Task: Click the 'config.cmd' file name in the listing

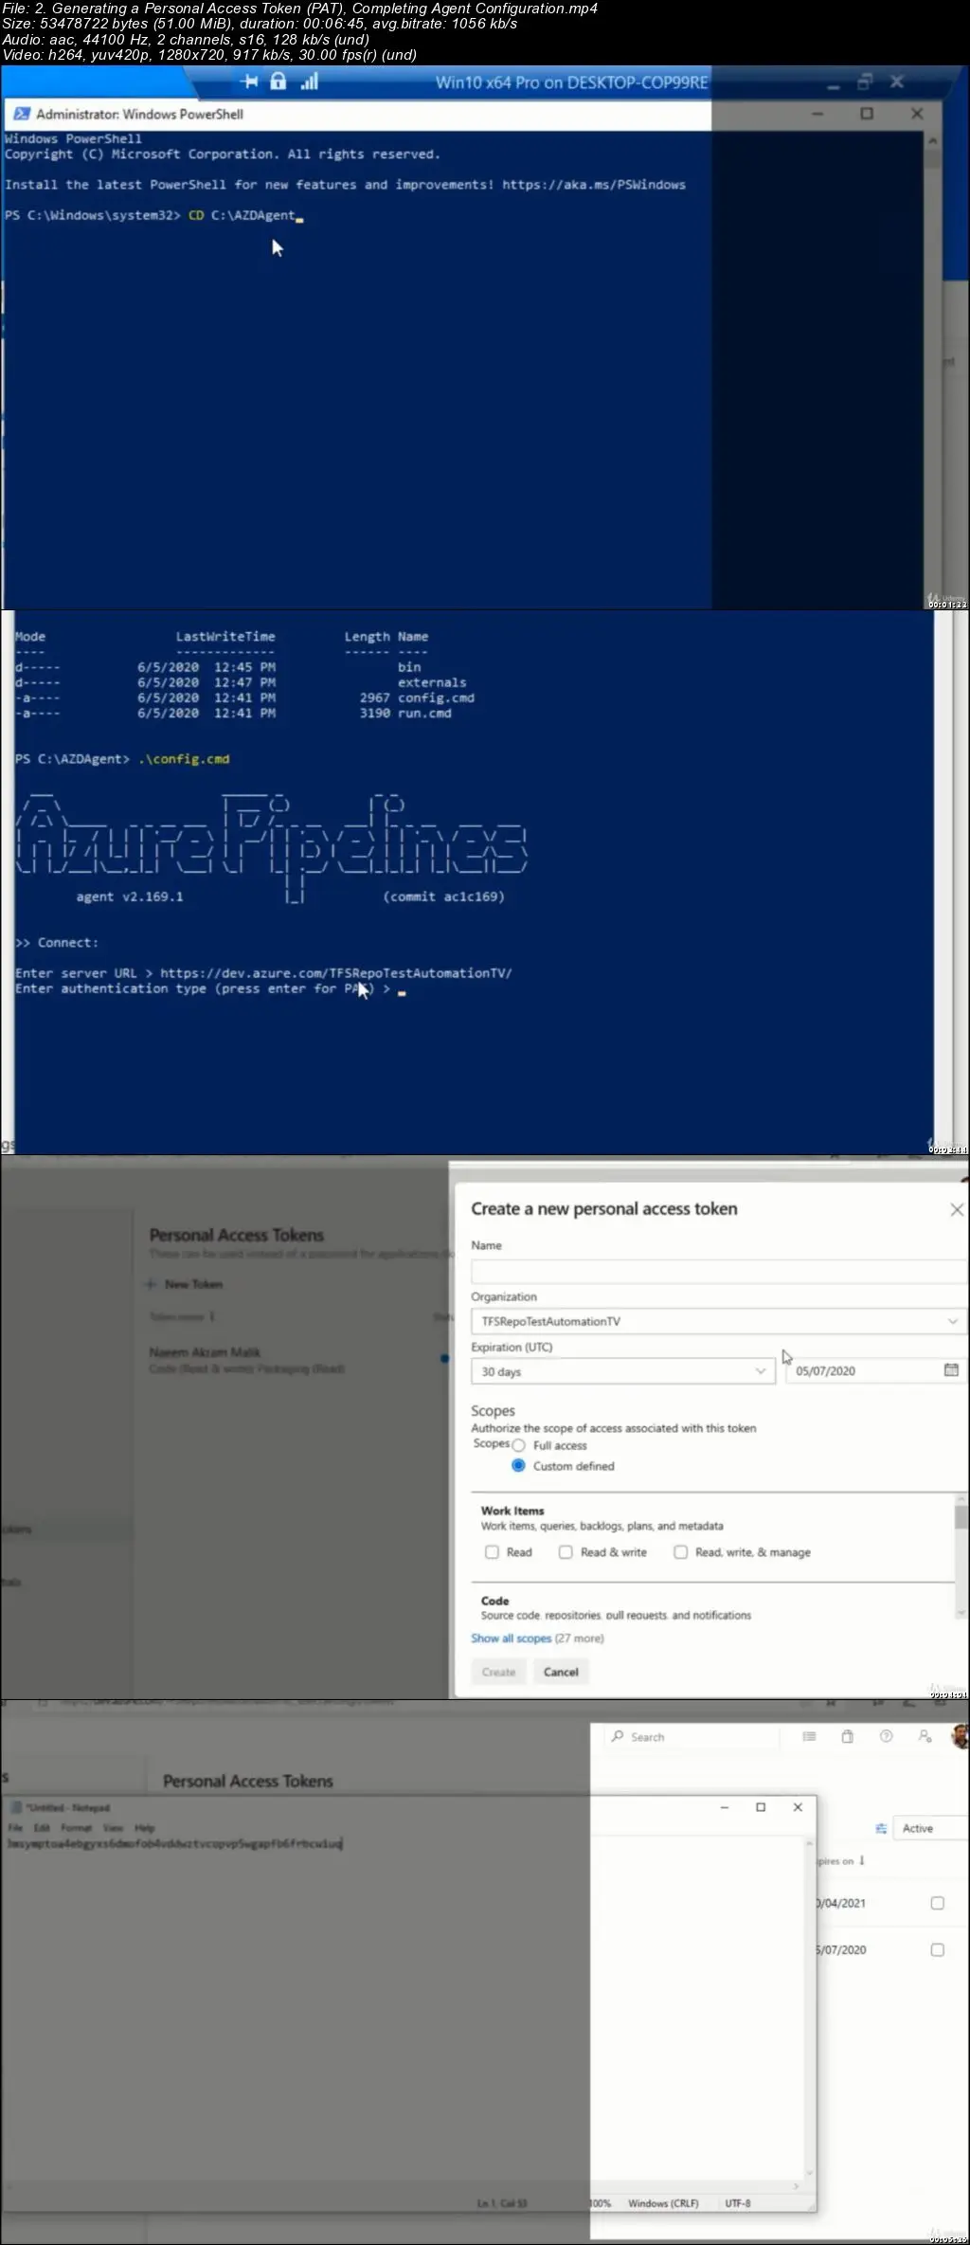Action: coord(436,697)
